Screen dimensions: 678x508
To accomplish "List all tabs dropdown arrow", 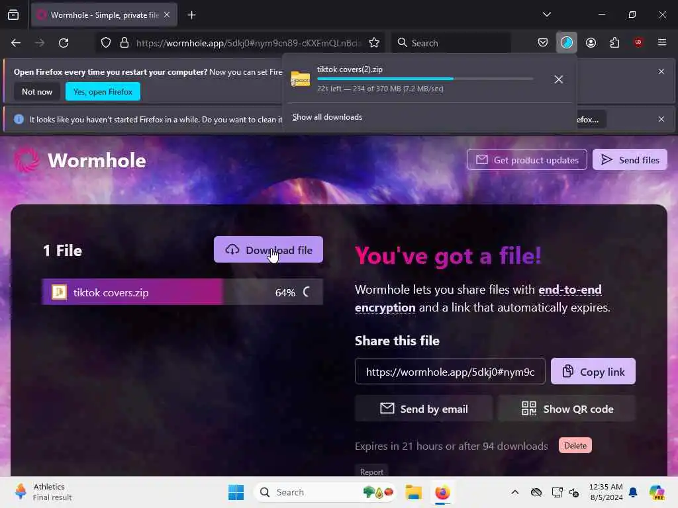I will click(x=546, y=15).
